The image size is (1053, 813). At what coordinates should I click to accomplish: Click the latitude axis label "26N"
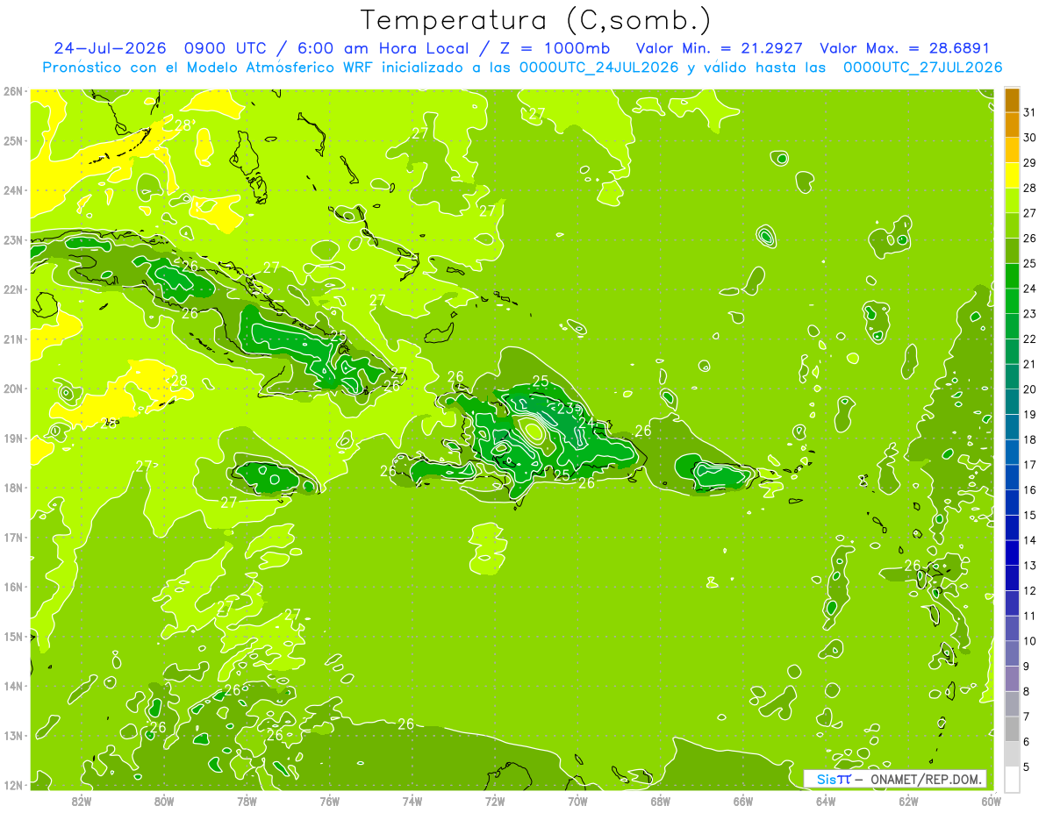pyautogui.click(x=12, y=90)
